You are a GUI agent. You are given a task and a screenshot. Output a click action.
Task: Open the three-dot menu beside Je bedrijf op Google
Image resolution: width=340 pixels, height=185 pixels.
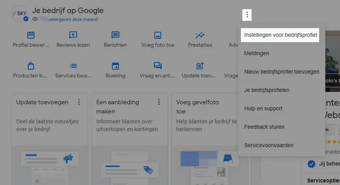[x=247, y=15]
